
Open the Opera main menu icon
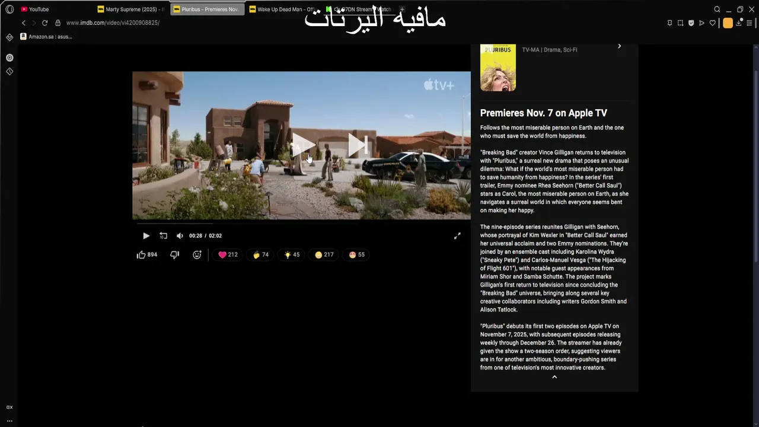pos(9,9)
